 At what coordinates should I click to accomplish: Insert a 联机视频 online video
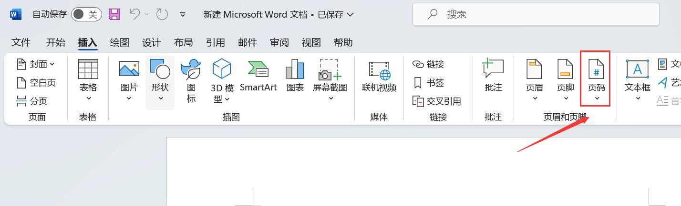(379, 76)
